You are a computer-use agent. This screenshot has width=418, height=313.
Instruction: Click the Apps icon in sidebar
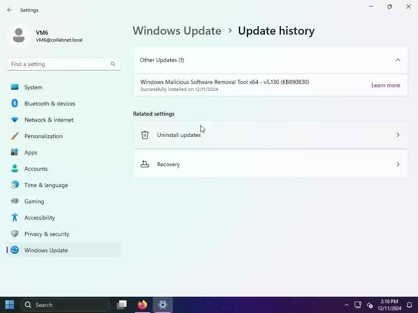(x=15, y=152)
